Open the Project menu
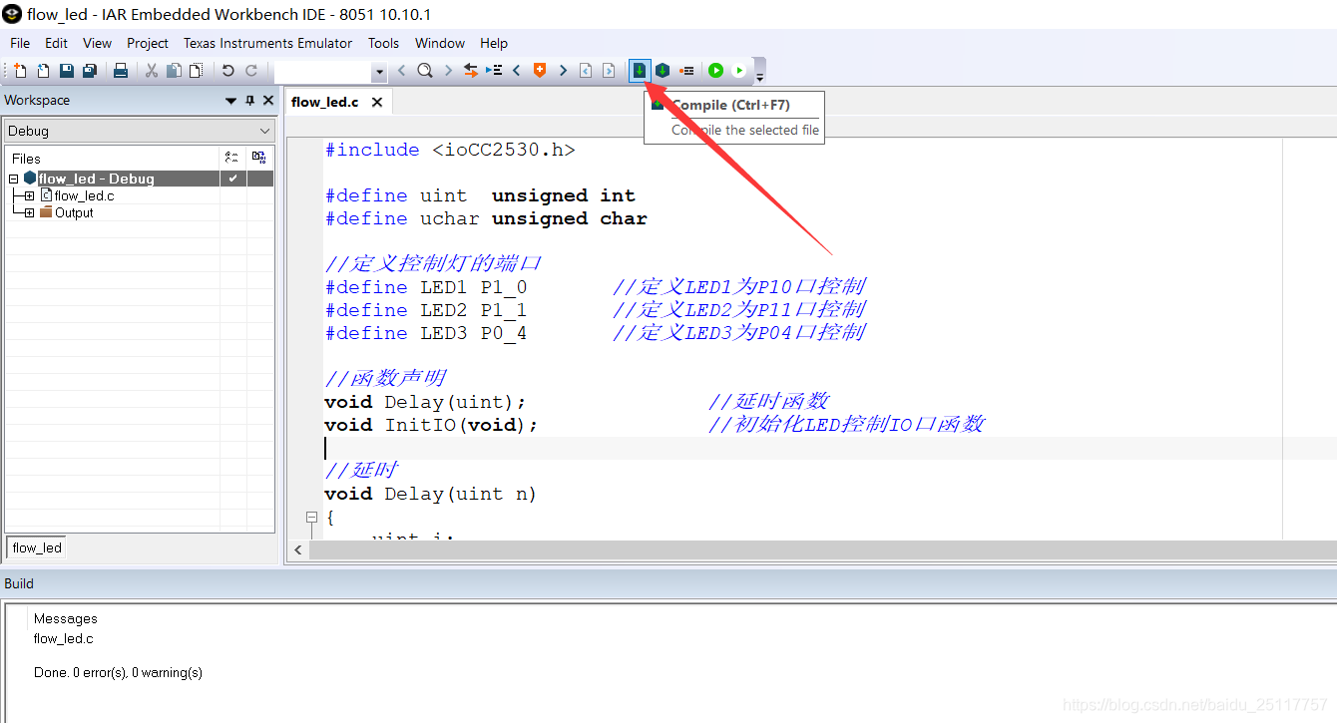This screenshot has height=723, width=1337. point(148,43)
